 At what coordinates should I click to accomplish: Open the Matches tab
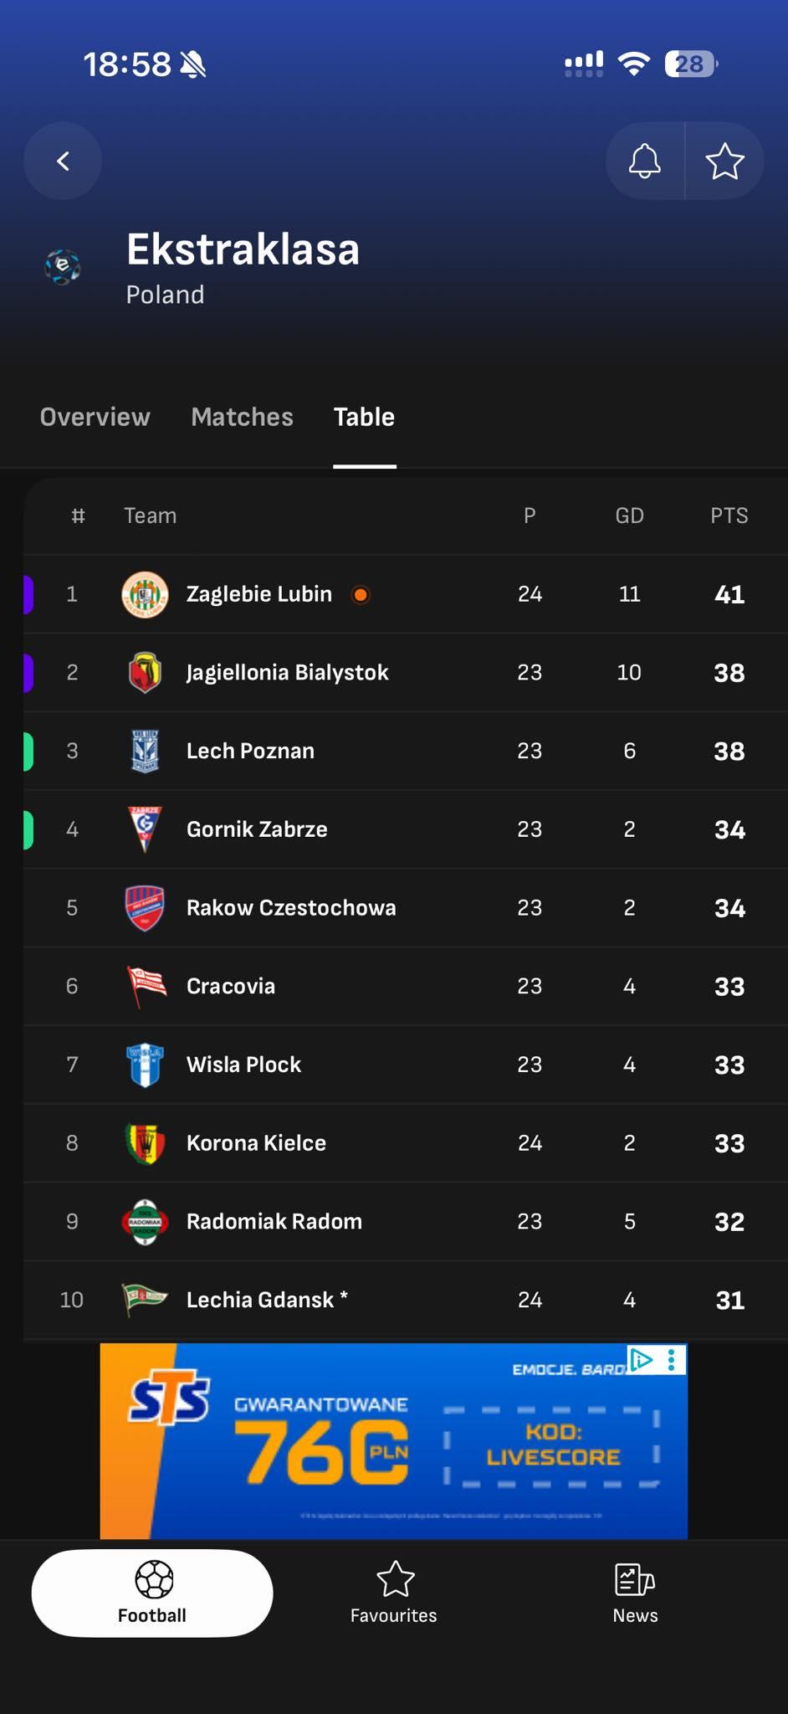(242, 417)
